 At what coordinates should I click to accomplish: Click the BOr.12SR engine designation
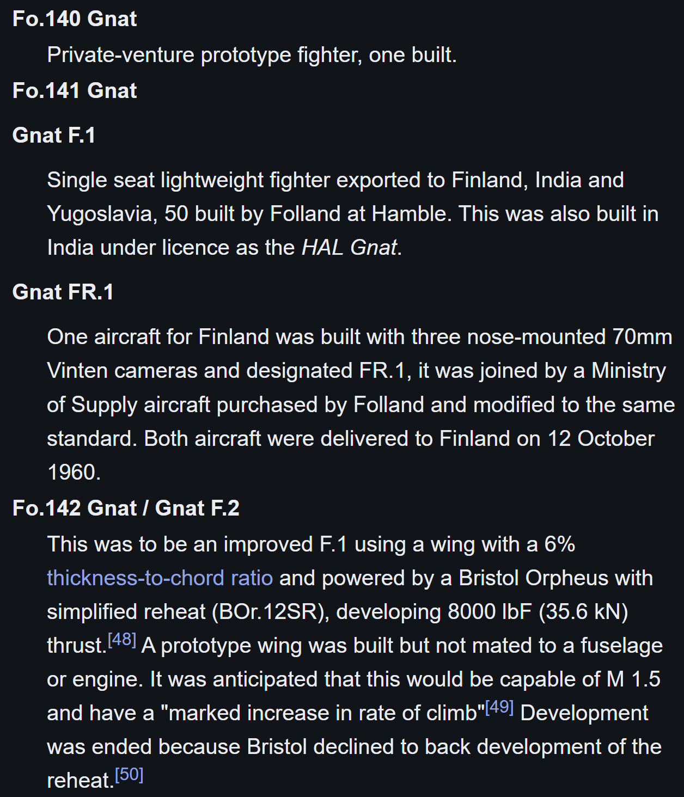[x=267, y=612]
